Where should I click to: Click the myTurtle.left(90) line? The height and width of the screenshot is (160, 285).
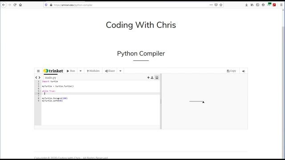point(53,101)
